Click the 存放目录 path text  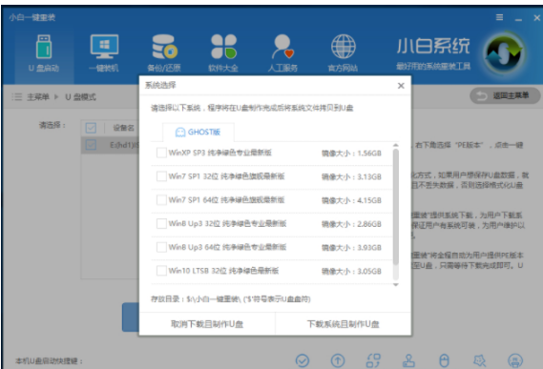(x=231, y=298)
